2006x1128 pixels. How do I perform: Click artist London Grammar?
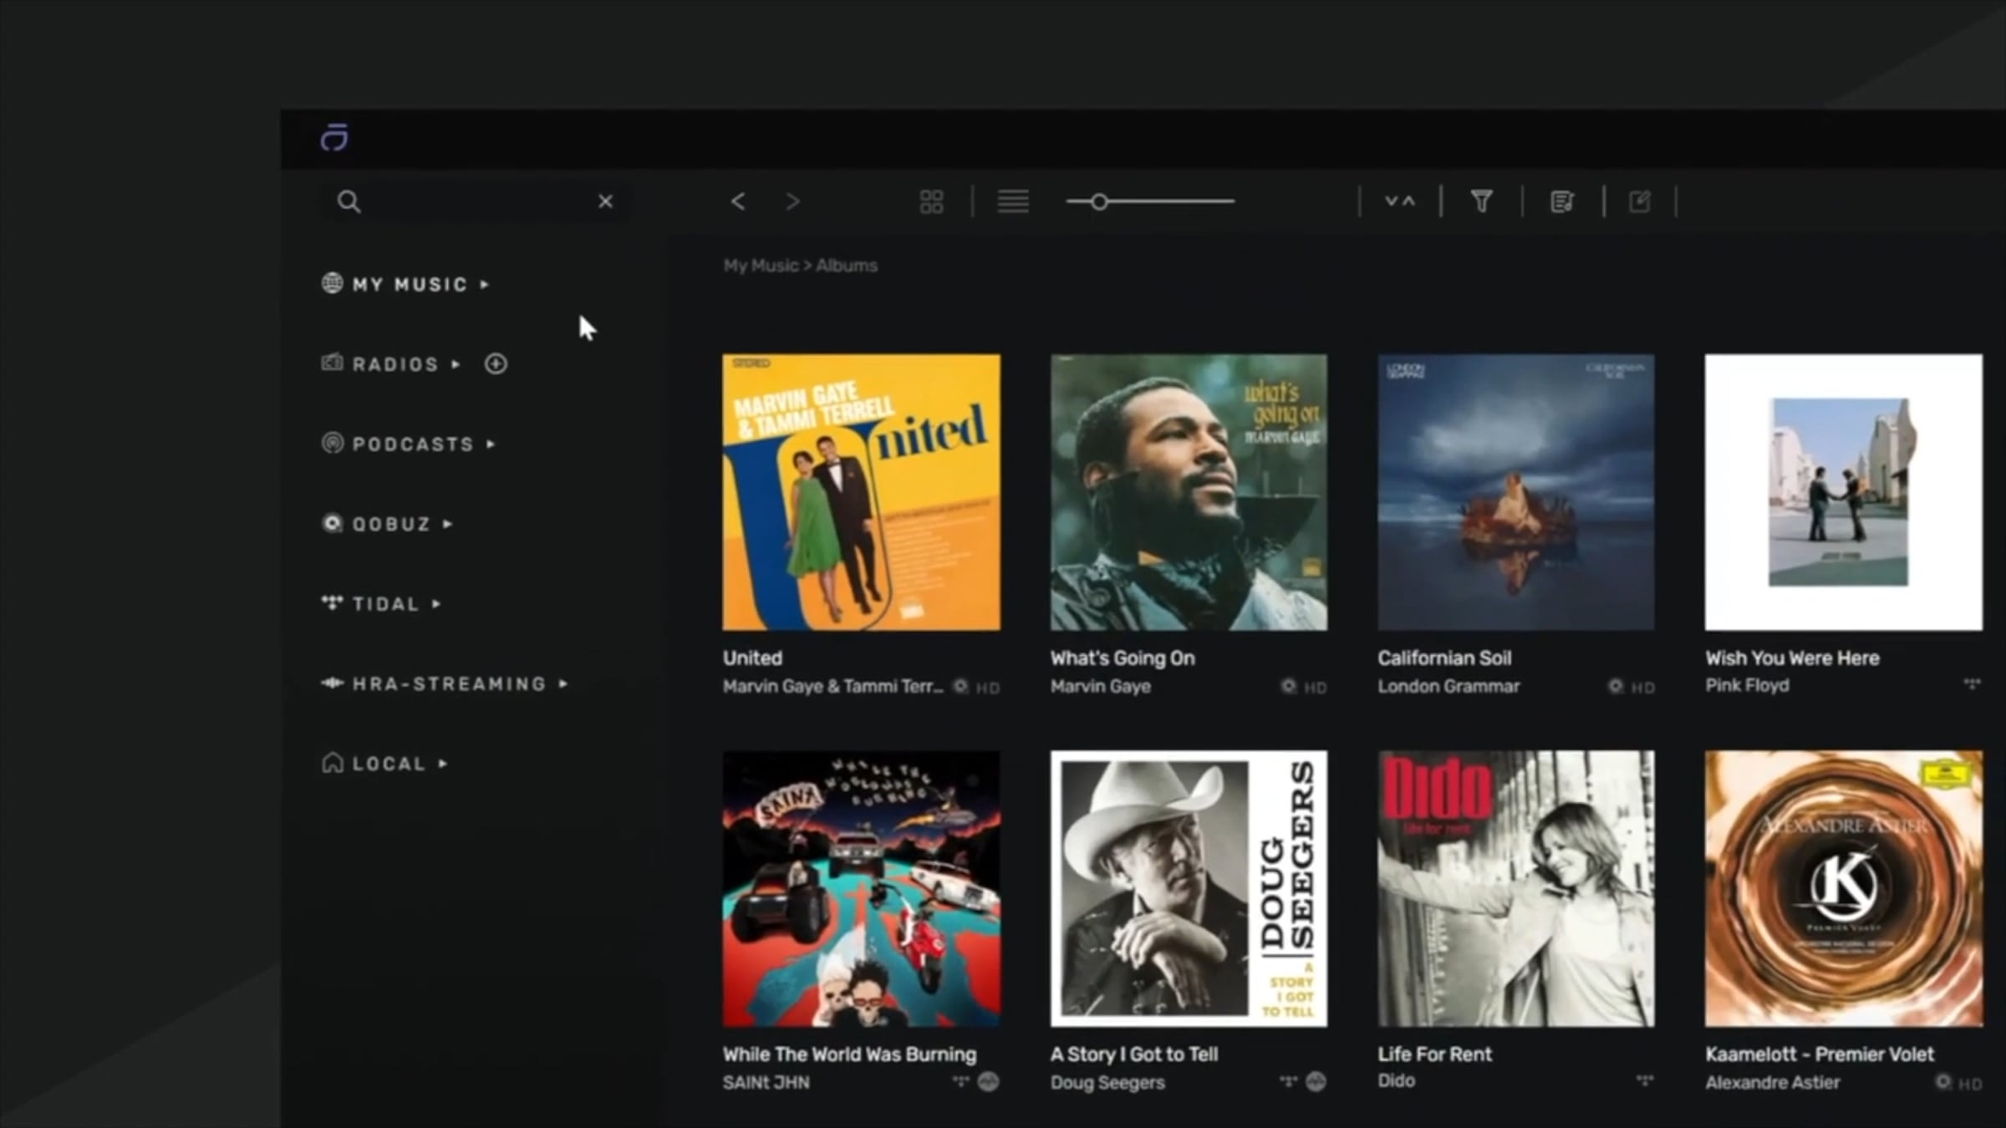tap(1448, 687)
